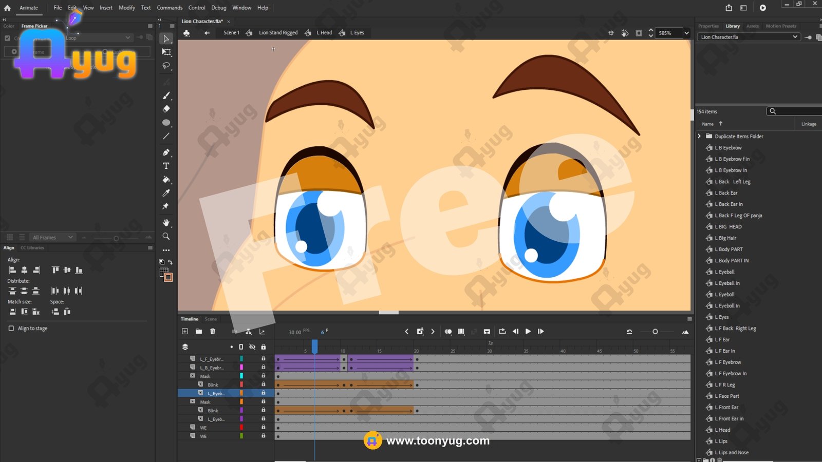Toggle lock on the Blink layer

click(263, 384)
